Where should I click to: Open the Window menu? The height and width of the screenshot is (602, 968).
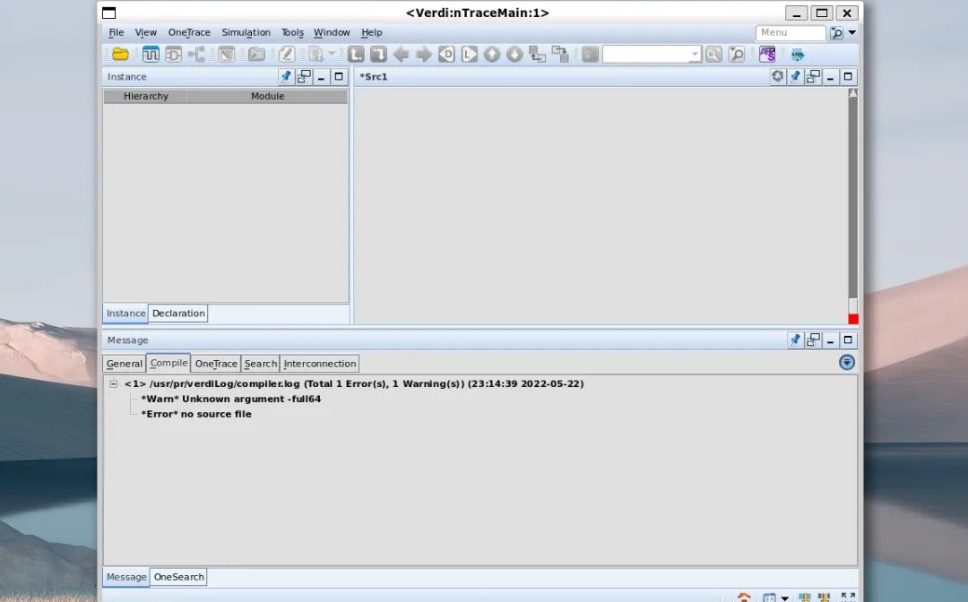[332, 32]
